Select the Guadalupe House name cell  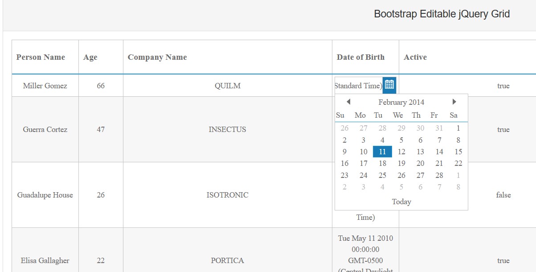[x=45, y=195]
